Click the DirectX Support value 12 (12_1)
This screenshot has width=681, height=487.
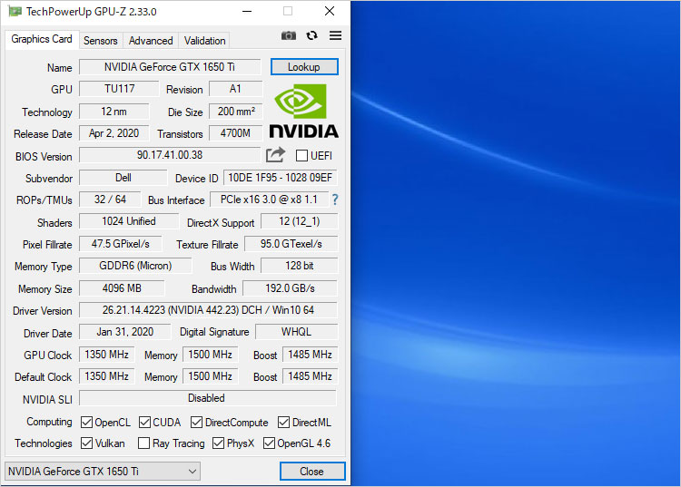tap(300, 221)
